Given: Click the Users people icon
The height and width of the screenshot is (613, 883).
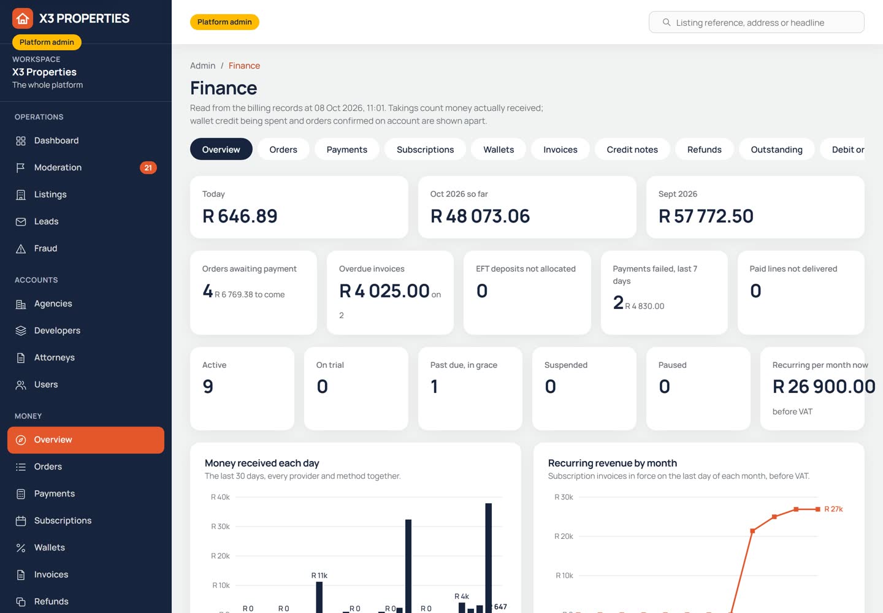Looking at the screenshot, I should [21, 385].
